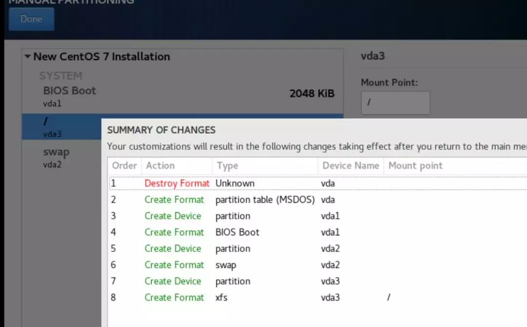The image size is (527, 327).
Task: Select the BIOS Boot vda1 partition entry
Action: (x=182, y=97)
